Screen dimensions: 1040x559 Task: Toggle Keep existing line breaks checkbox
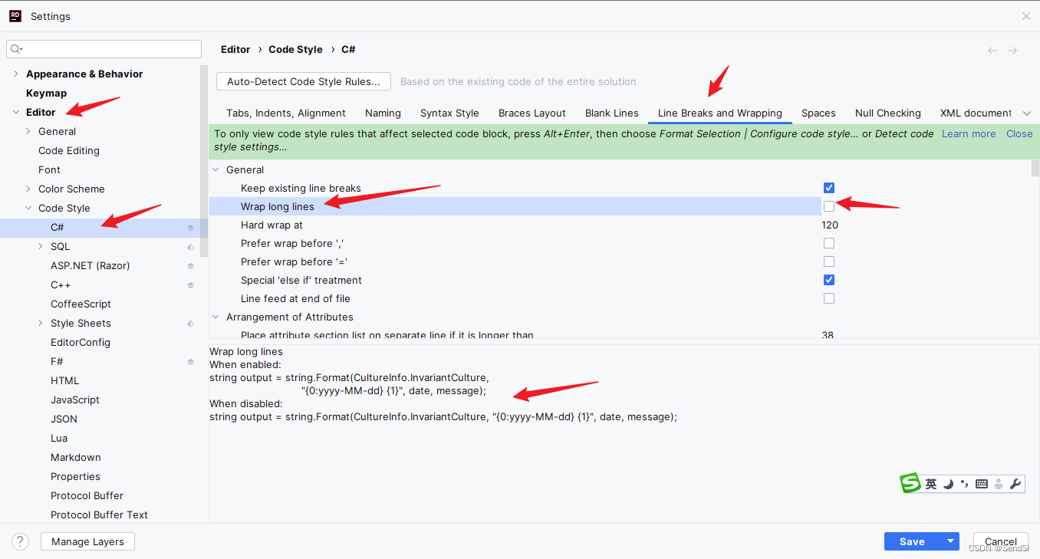(x=829, y=188)
